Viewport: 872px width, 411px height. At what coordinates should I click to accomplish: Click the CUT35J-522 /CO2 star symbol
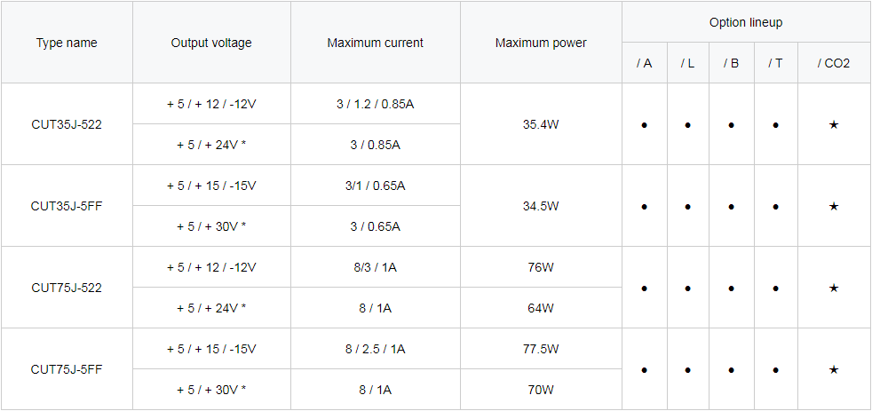click(833, 125)
